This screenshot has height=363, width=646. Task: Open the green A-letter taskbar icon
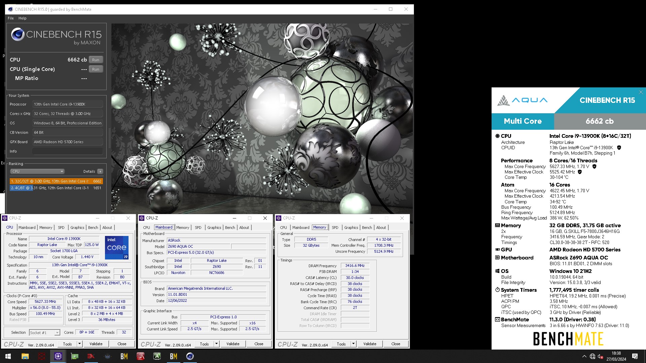[x=157, y=356]
